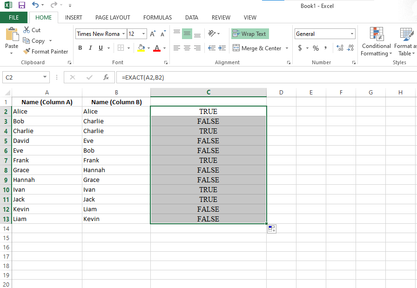Image resolution: width=417 pixels, height=288 pixels.
Task: Open the font size dropdown
Action: [144, 34]
